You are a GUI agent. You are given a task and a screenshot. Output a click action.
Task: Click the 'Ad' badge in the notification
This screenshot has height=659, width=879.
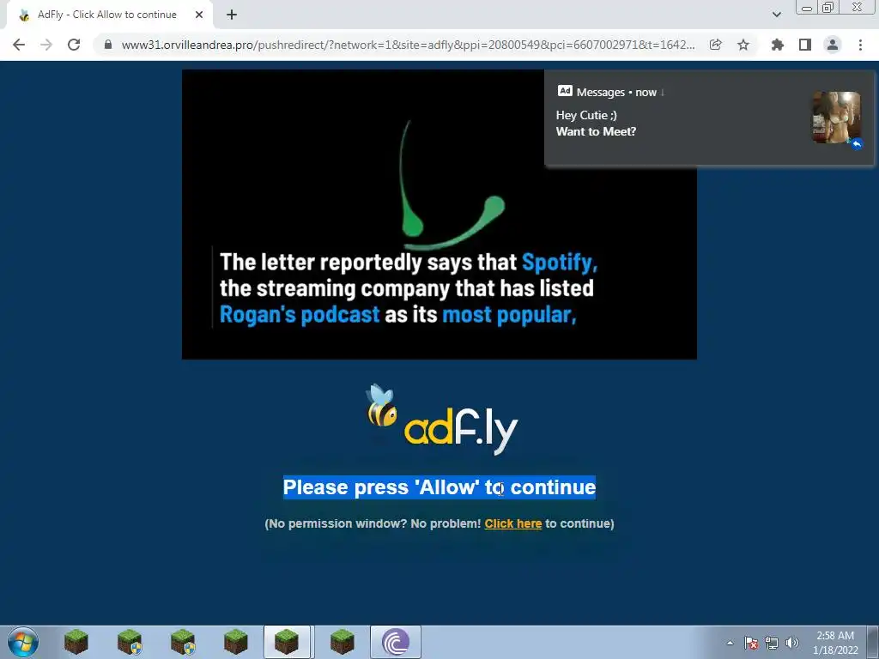click(565, 91)
